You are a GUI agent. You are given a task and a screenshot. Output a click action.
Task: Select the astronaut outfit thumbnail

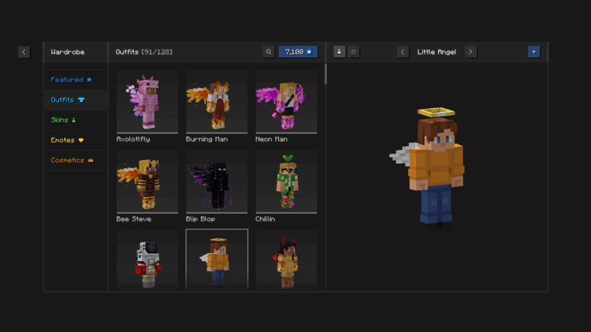pyautogui.click(x=147, y=260)
